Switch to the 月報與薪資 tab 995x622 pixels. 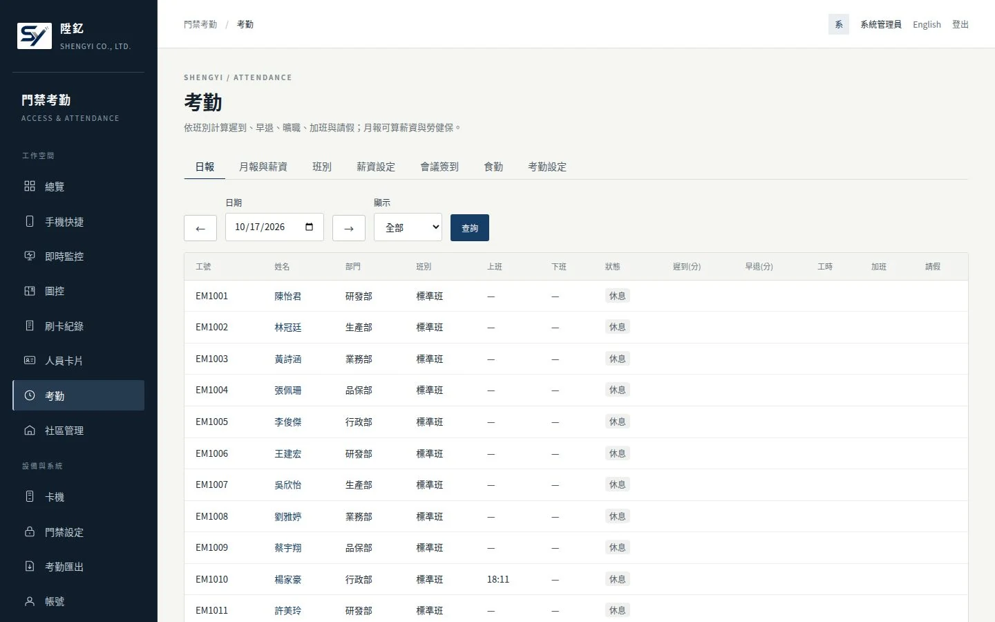(263, 167)
